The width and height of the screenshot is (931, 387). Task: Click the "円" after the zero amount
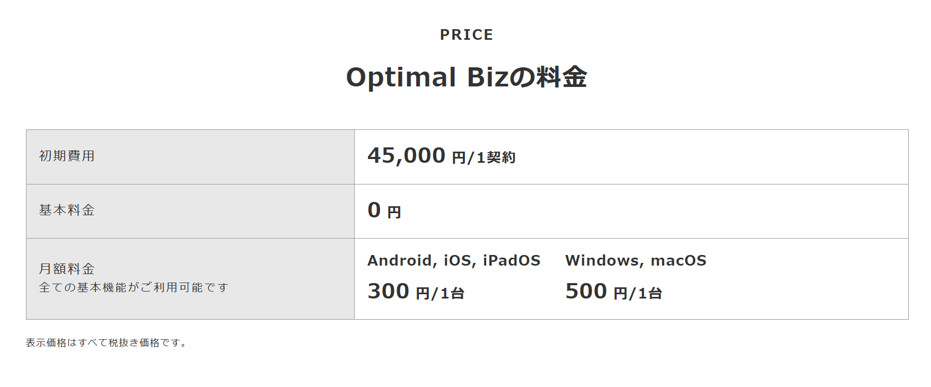(394, 213)
